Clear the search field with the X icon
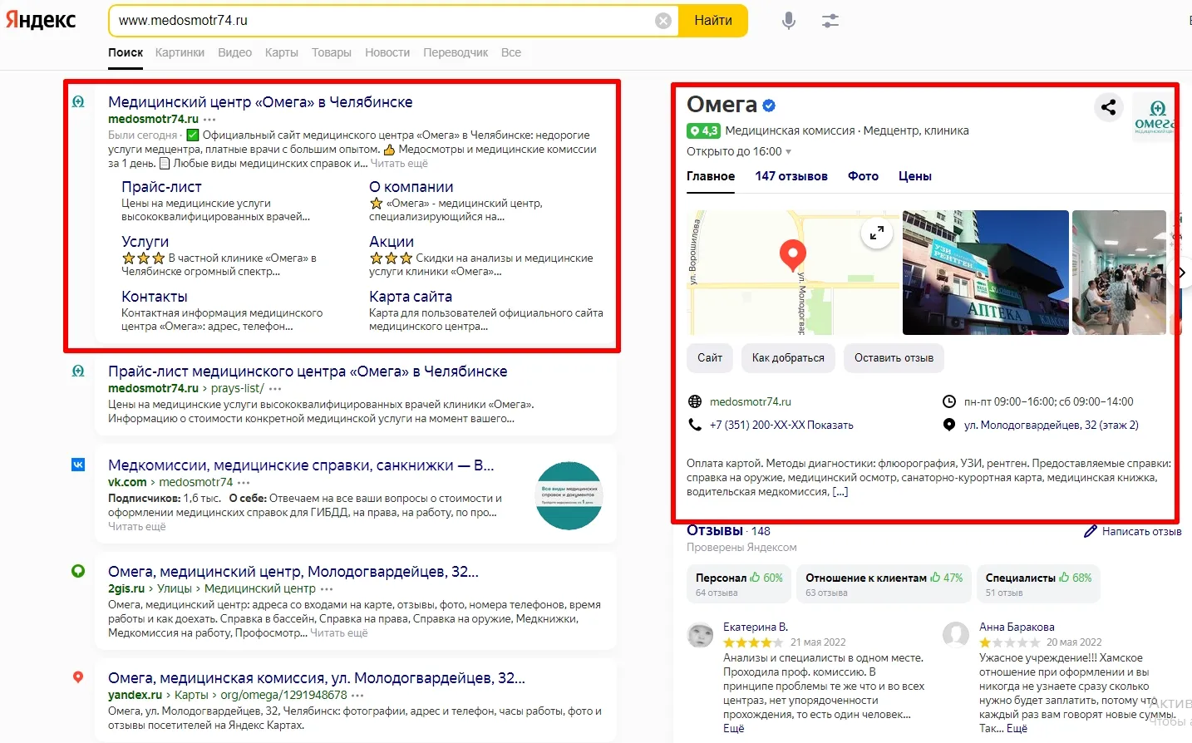 coord(663,21)
